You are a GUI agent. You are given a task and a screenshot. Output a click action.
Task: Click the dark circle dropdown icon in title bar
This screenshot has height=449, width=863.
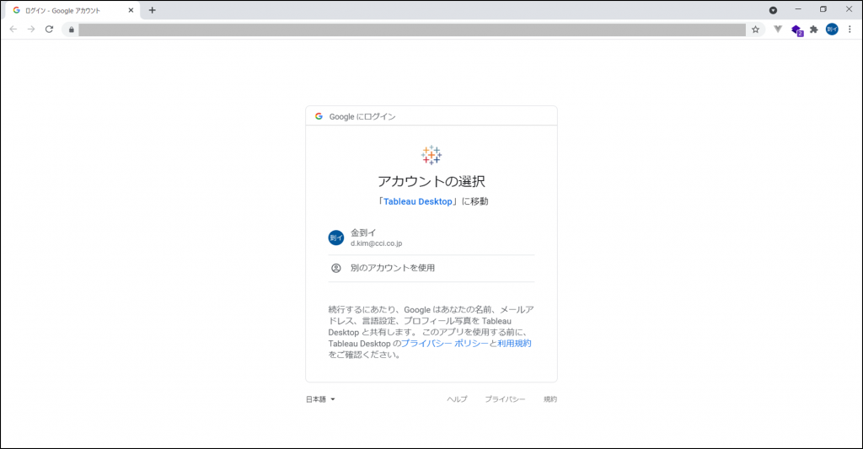pos(774,10)
